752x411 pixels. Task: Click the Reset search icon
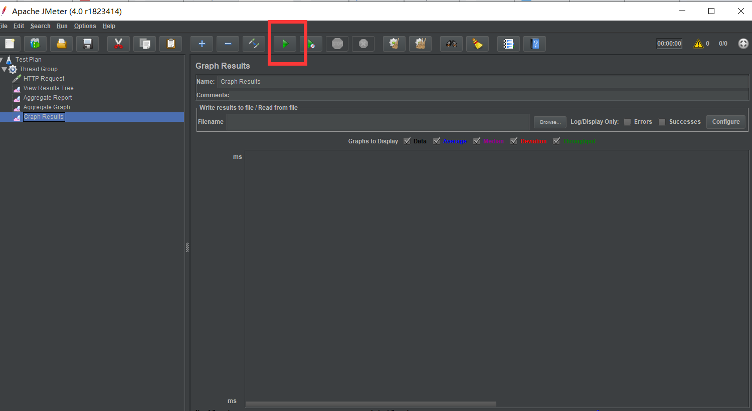coord(477,44)
